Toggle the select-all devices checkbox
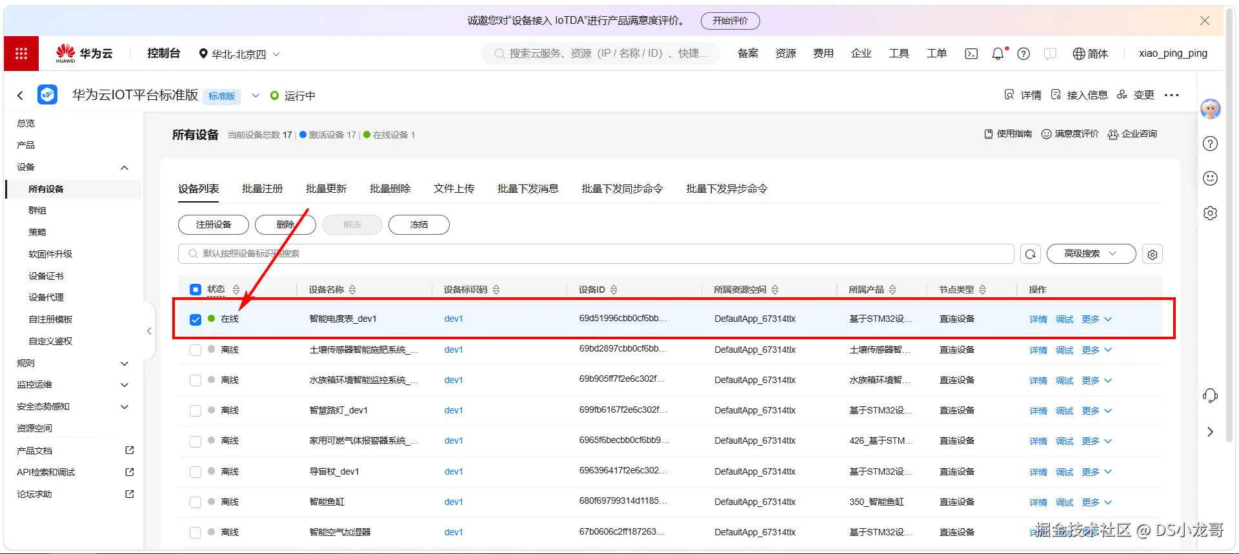The height and width of the screenshot is (554, 1239). (196, 290)
